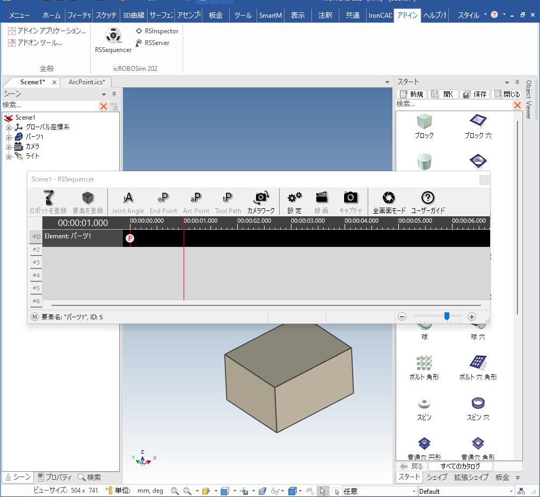The height and width of the screenshot is (497, 540).
Task: Expand the グローバル座標系 tree node
Action: (9, 128)
